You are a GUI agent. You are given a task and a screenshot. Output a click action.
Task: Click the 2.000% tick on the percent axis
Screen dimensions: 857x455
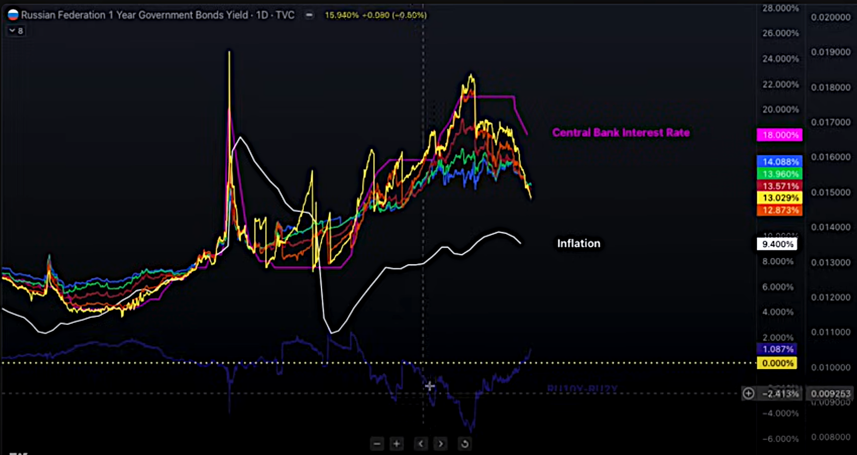click(x=778, y=338)
